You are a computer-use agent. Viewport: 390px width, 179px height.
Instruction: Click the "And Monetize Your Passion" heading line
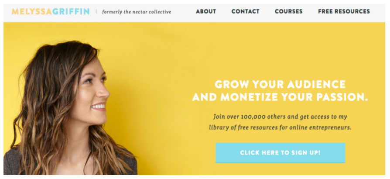click(280, 97)
